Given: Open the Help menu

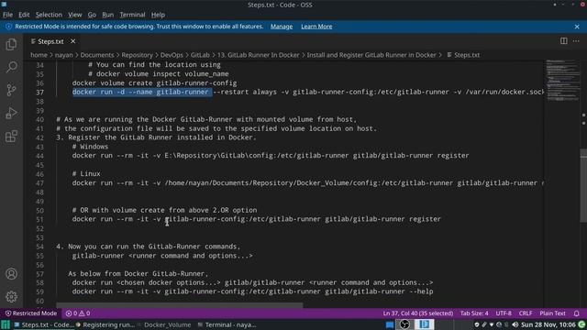Looking at the screenshot, I should [158, 15].
